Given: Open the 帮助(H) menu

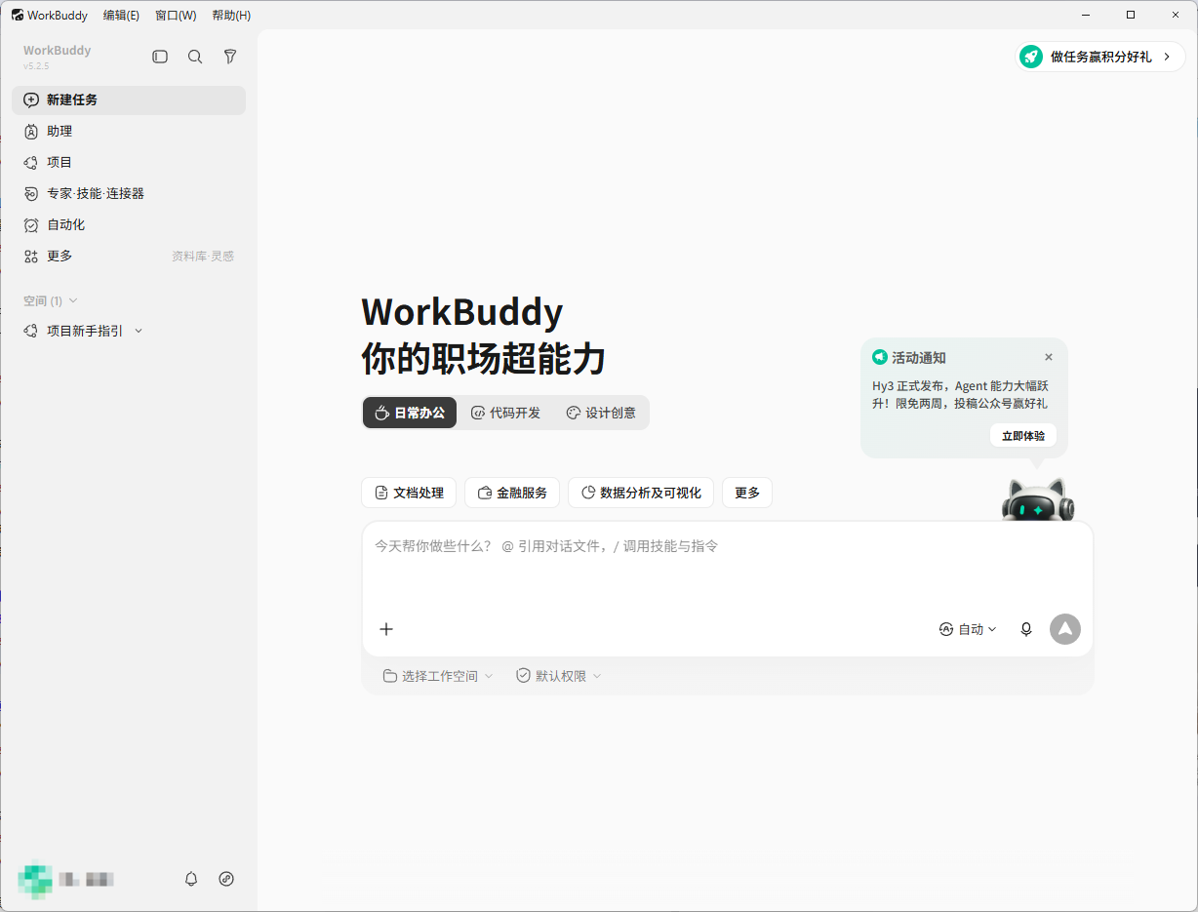Looking at the screenshot, I should [231, 15].
